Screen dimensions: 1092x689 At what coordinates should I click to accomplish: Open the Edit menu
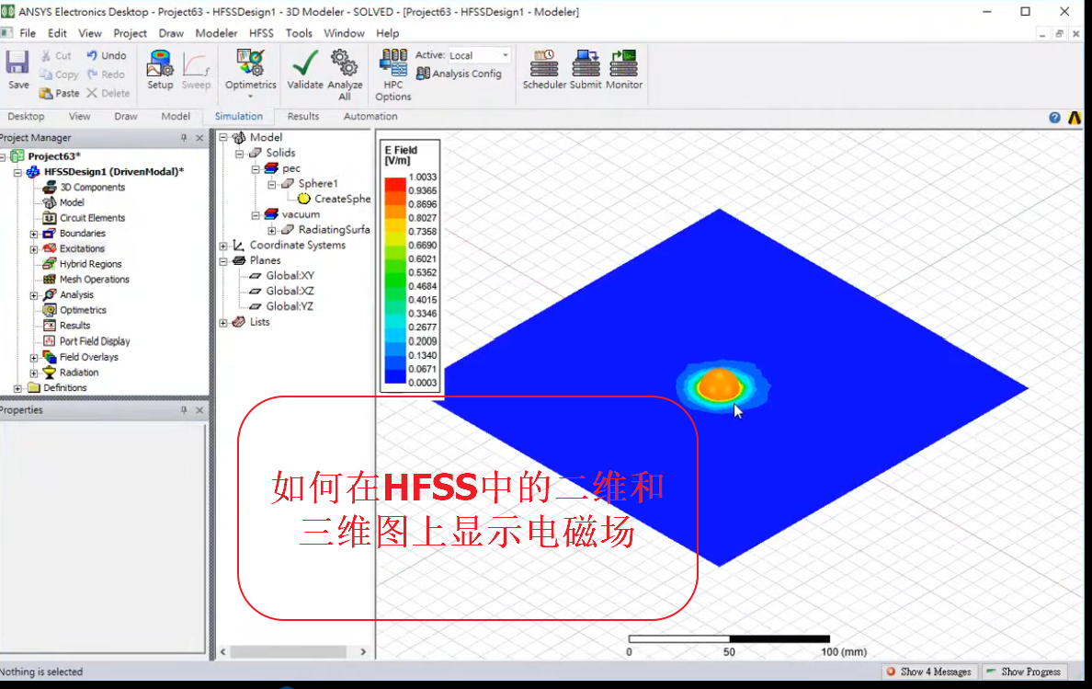[57, 33]
